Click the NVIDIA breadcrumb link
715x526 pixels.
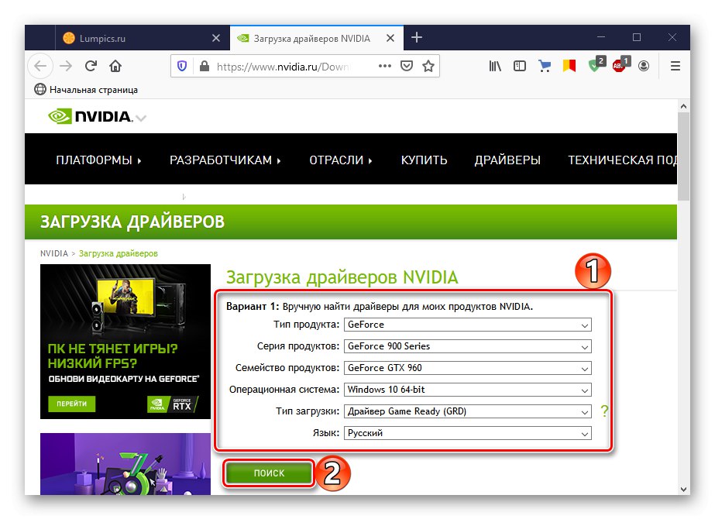click(53, 253)
